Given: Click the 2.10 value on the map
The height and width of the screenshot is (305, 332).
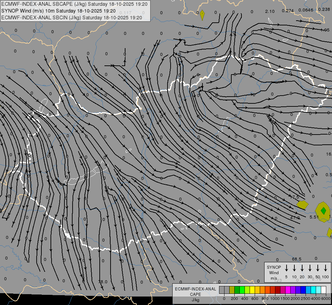Looking at the screenshot, I should (x=270, y=12).
